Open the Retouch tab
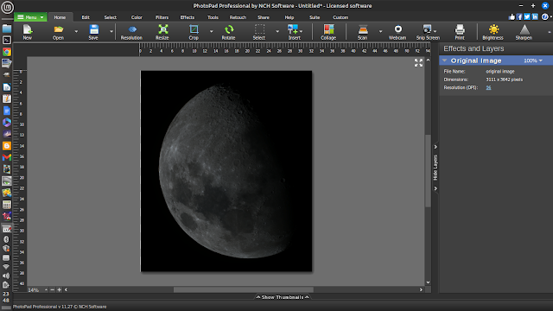553x311 pixels. [238, 17]
